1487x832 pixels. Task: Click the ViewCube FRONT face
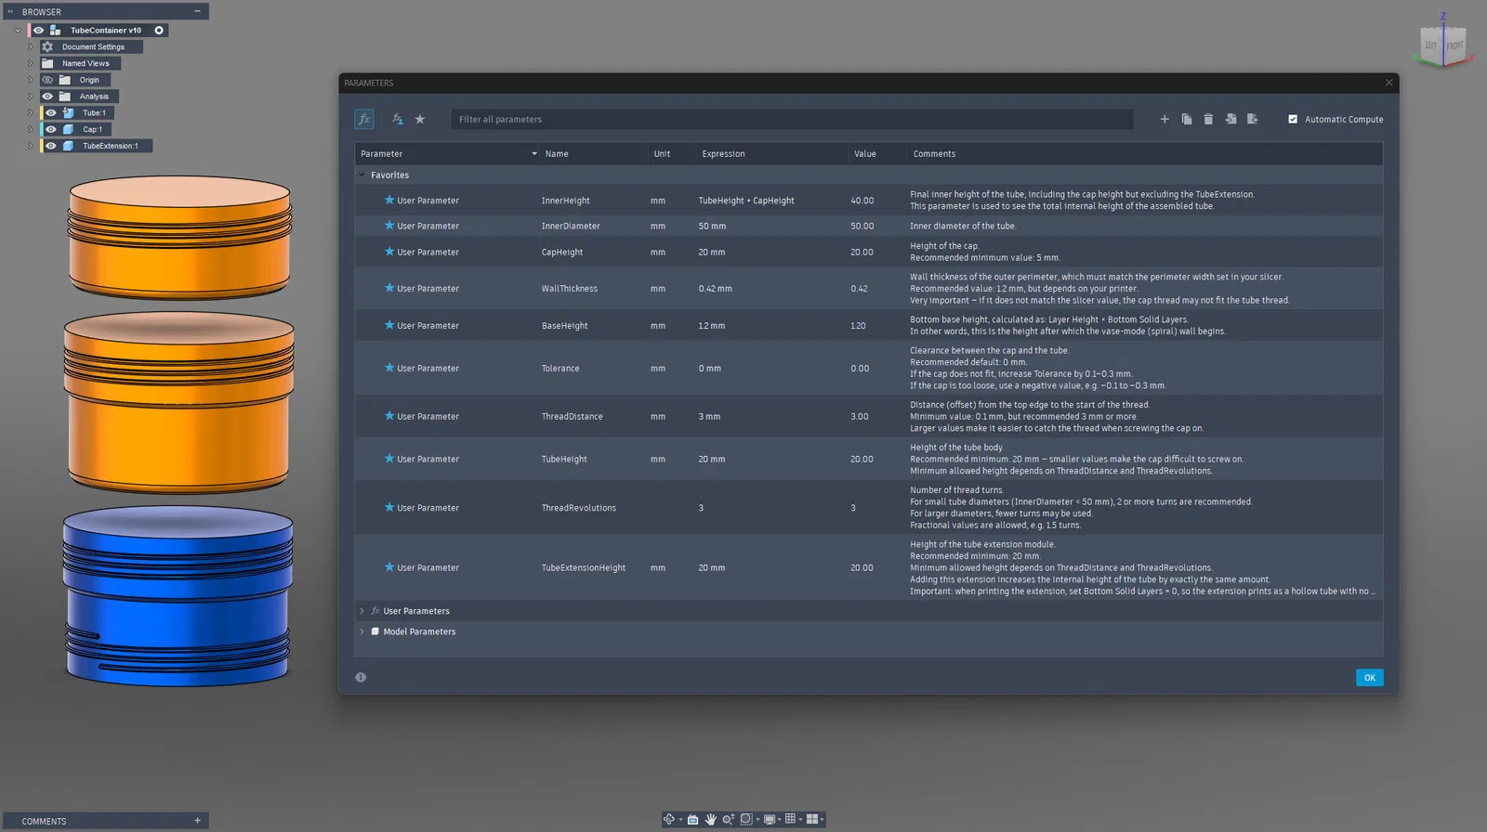point(1454,45)
